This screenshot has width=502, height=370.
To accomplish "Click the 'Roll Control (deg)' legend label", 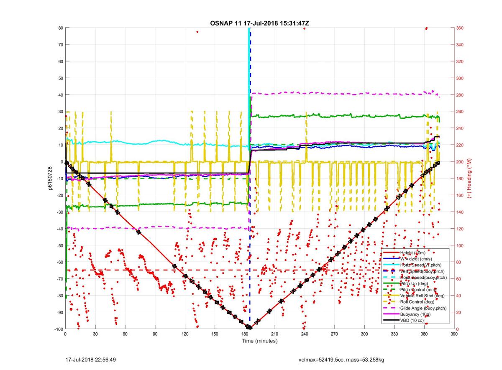I will tap(418, 301).
